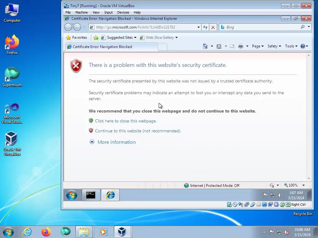Open the Web Slice Gallery dropdown
Viewport: 318px width, 238px height.
[x=159, y=37]
